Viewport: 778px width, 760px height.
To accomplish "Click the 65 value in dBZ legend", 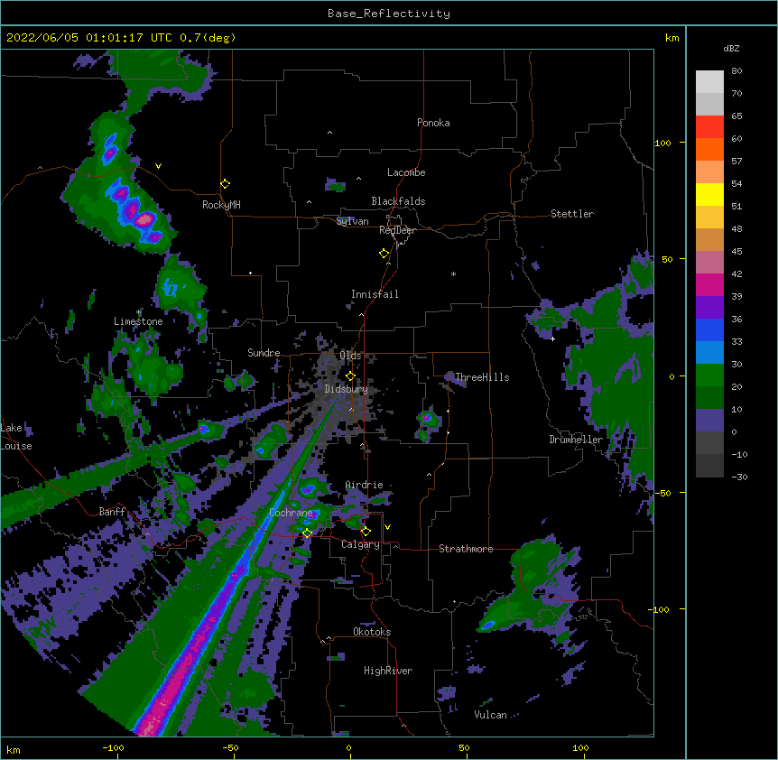I will 736,116.
